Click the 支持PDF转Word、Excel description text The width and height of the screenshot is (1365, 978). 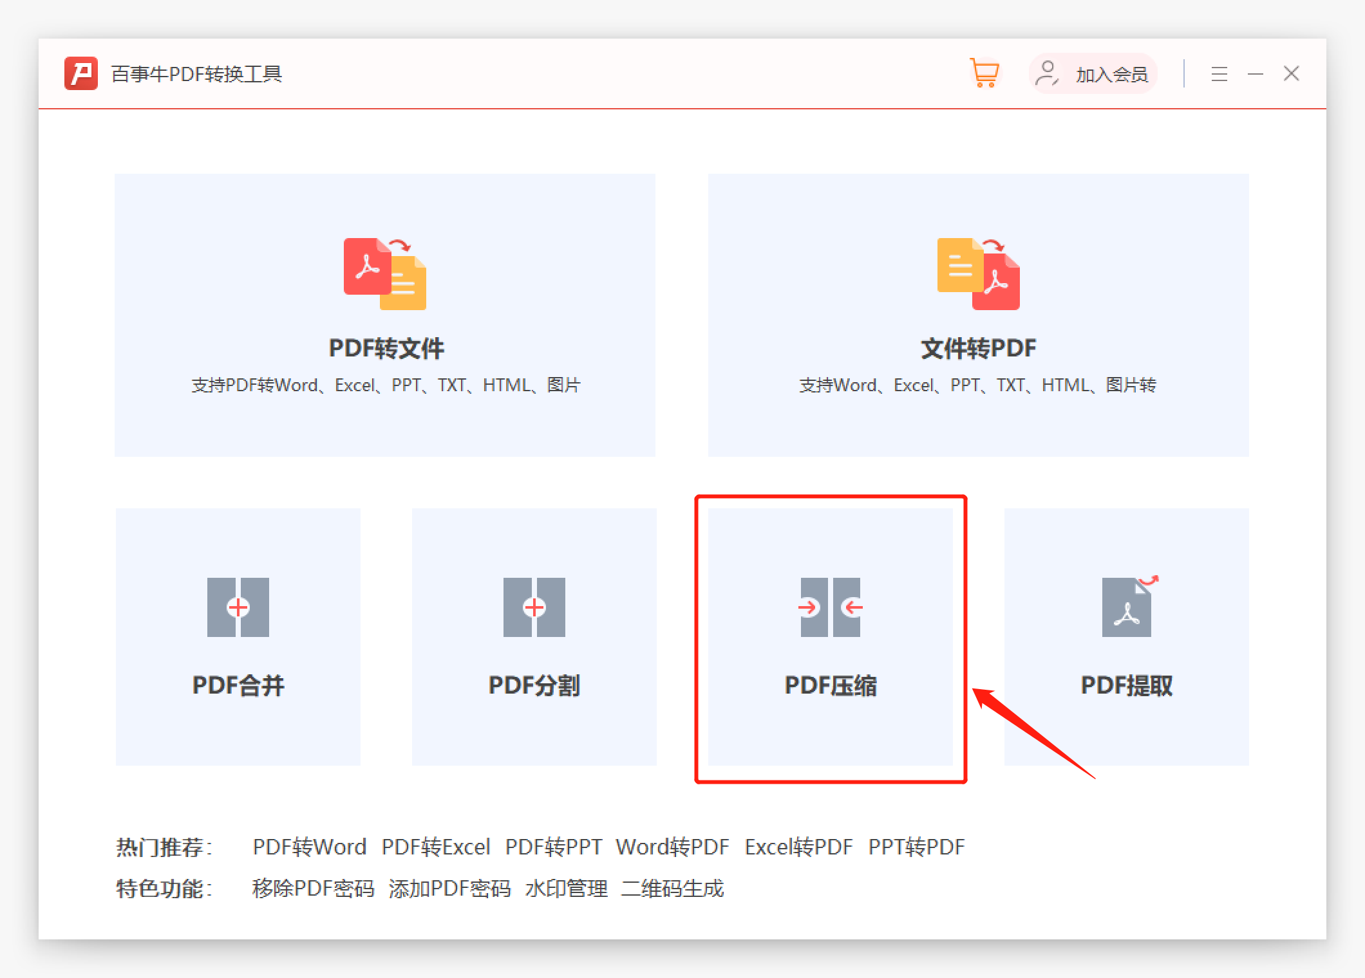pos(386,385)
